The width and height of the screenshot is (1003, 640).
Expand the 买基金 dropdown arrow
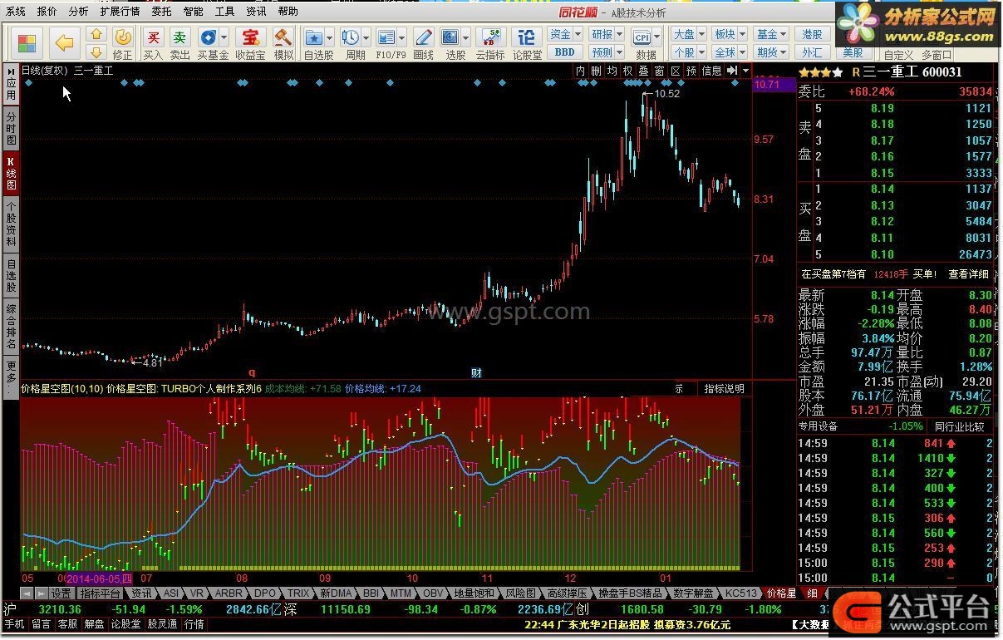click(x=224, y=38)
